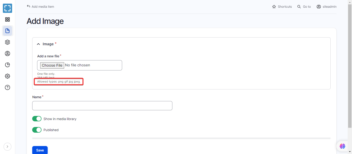Open the Shortcuts menu
This screenshot has width=352, height=154.
coord(282,7)
